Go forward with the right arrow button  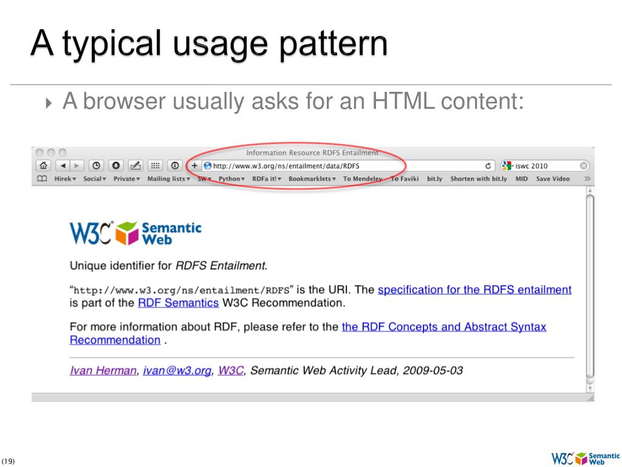pyautogui.click(x=77, y=165)
